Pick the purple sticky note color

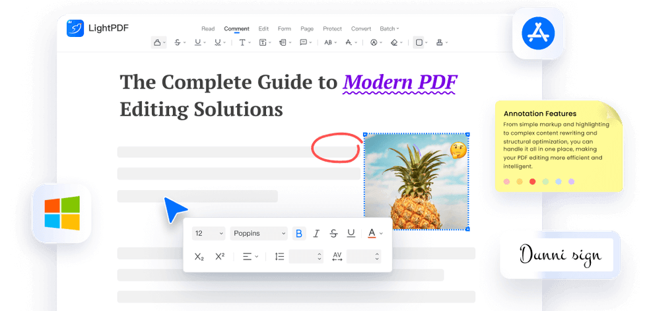click(571, 182)
